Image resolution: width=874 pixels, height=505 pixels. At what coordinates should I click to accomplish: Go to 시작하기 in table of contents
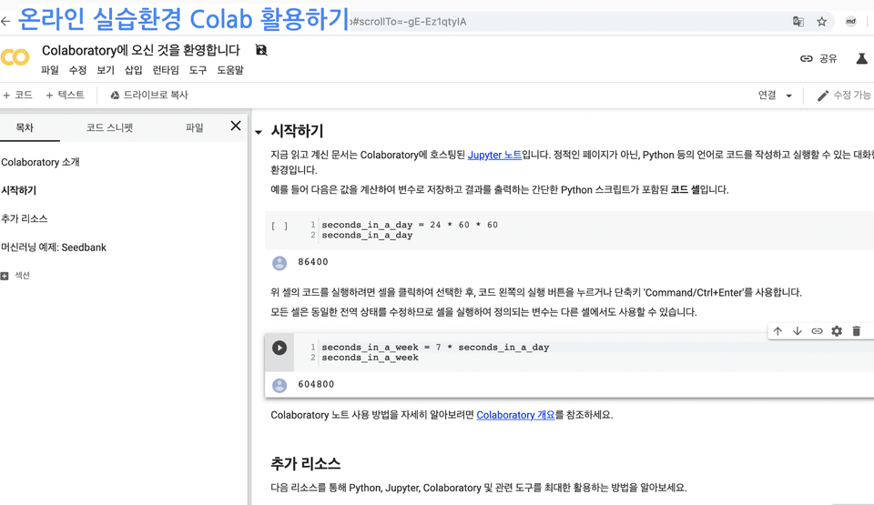pos(18,191)
